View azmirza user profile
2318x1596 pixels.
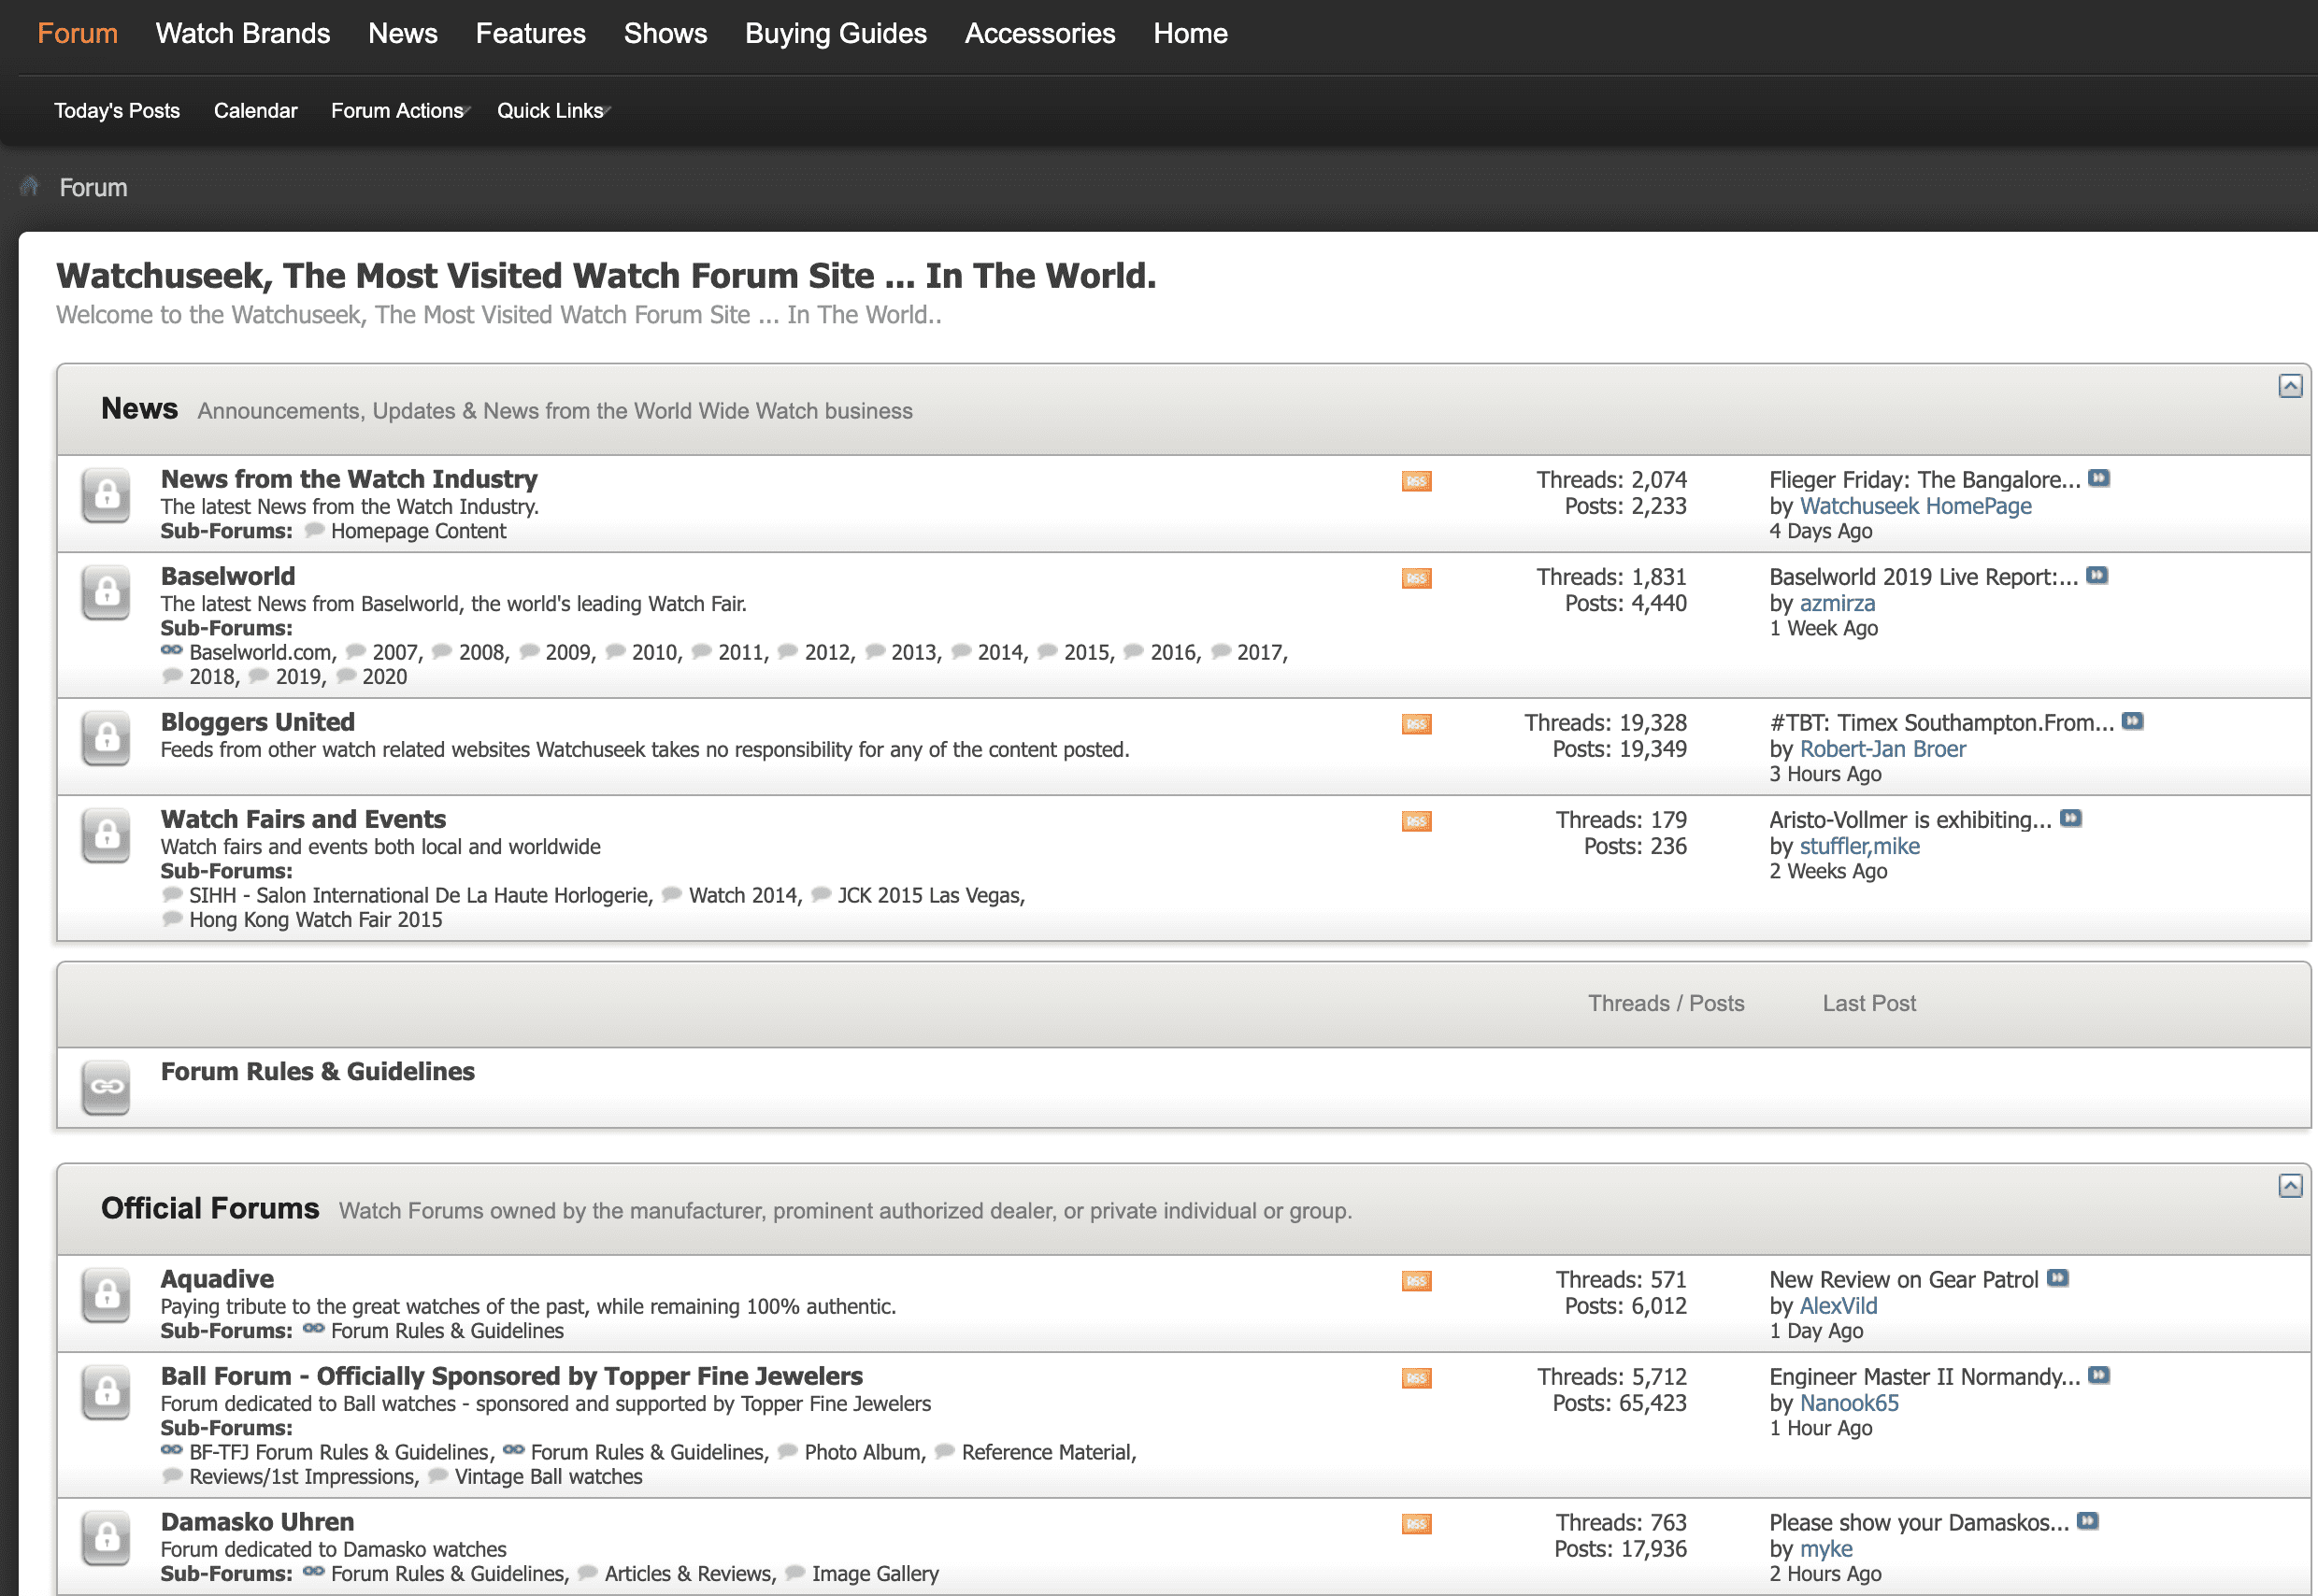(x=1838, y=603)
